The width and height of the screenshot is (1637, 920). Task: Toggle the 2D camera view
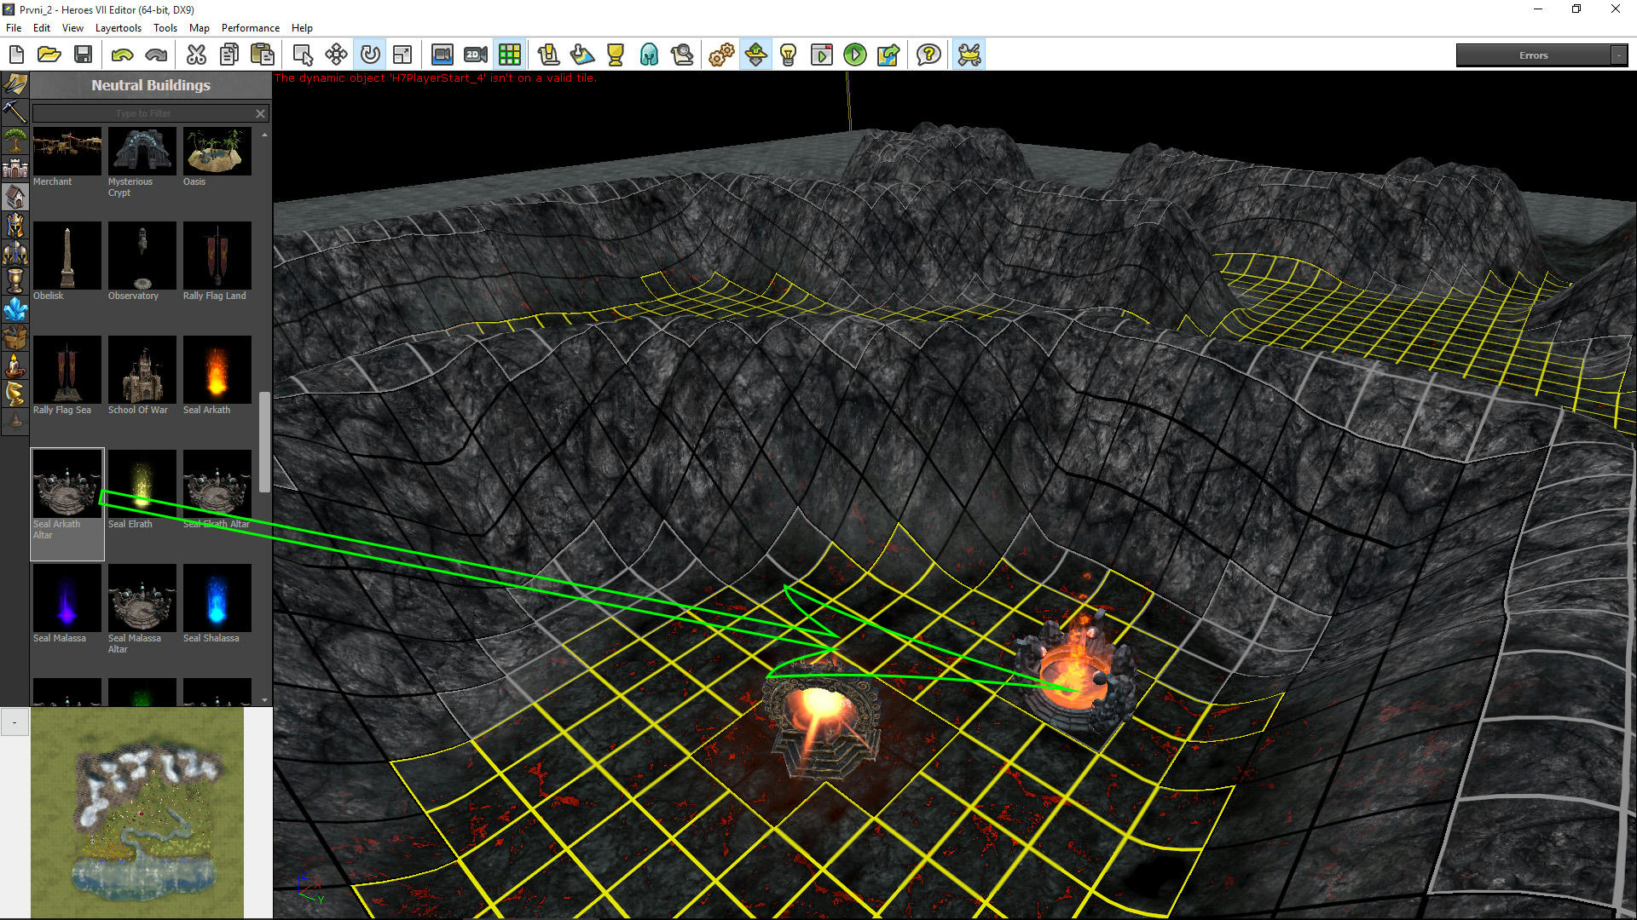coord(476,55)
